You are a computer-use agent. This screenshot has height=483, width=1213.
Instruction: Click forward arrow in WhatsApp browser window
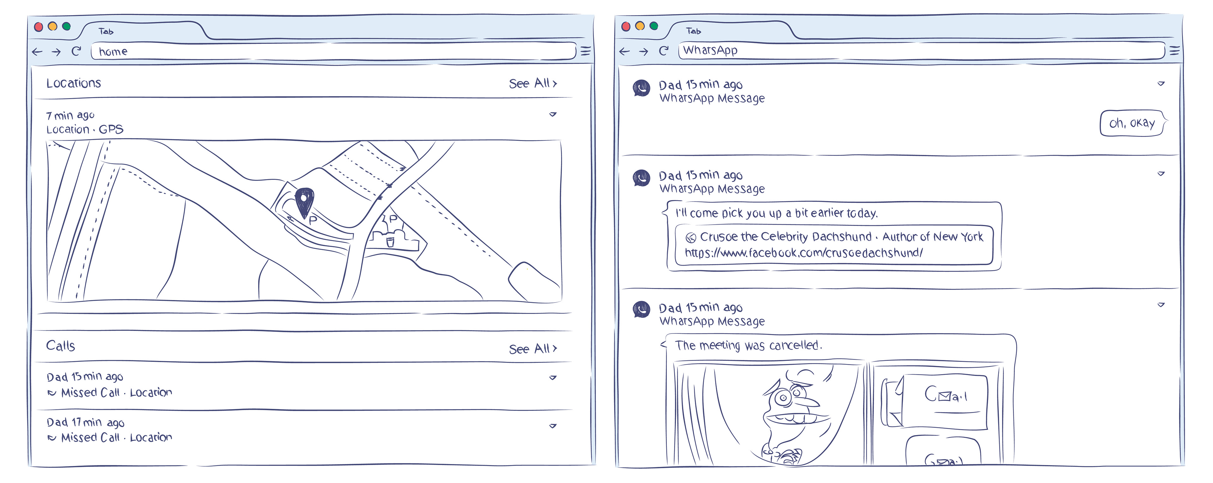(x=644, y=51)
